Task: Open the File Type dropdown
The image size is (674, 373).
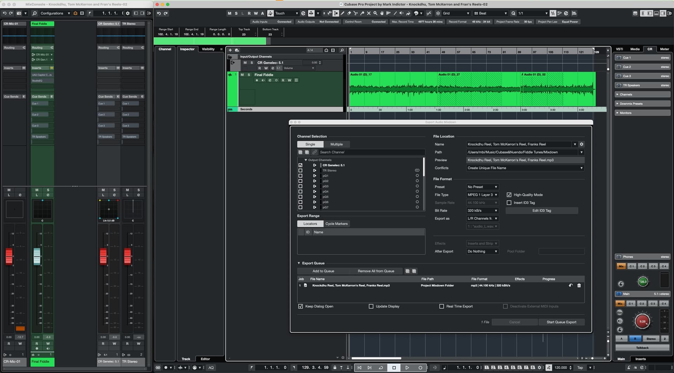Action: tap(482, 195)
